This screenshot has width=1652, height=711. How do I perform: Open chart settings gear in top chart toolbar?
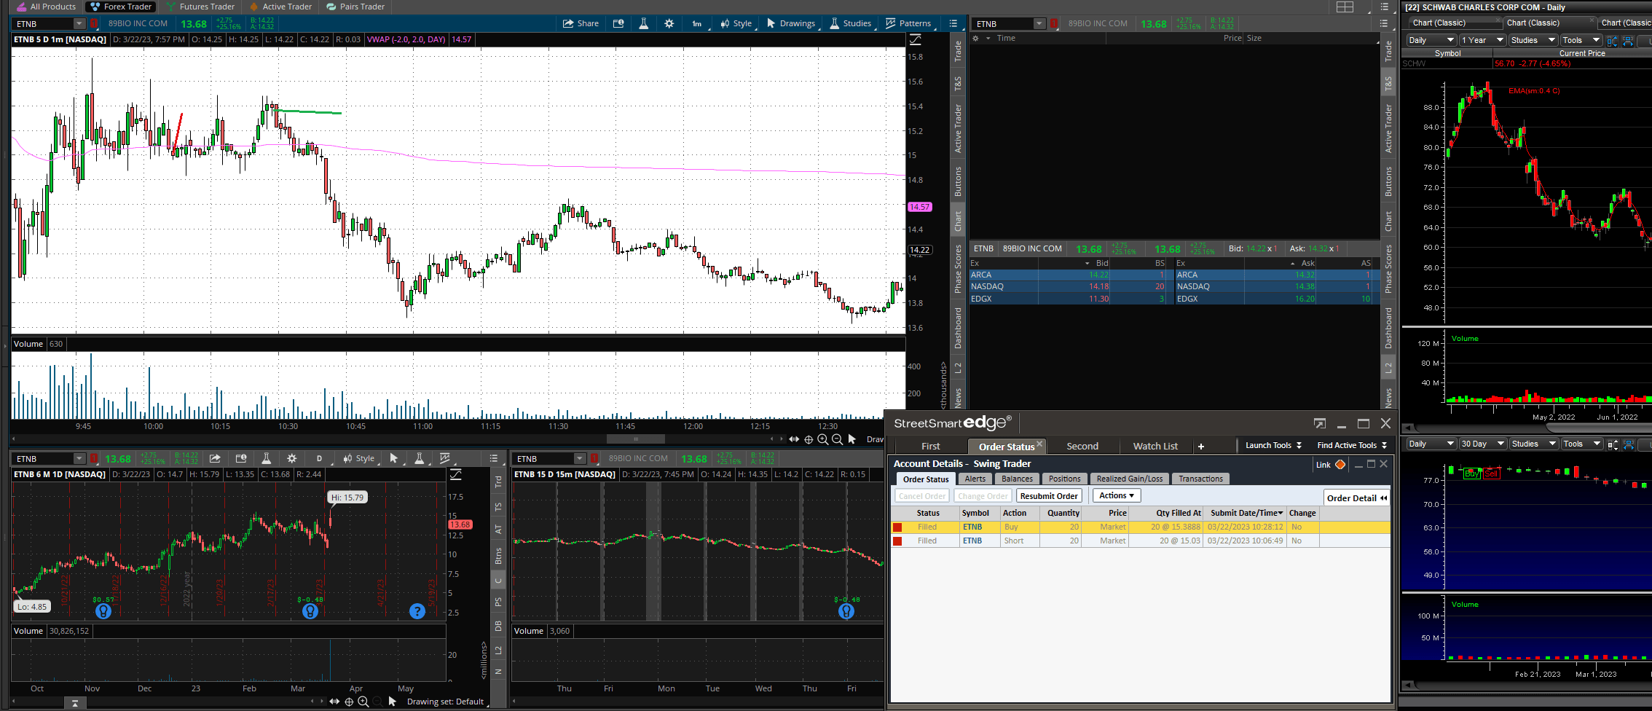(669, 23)
